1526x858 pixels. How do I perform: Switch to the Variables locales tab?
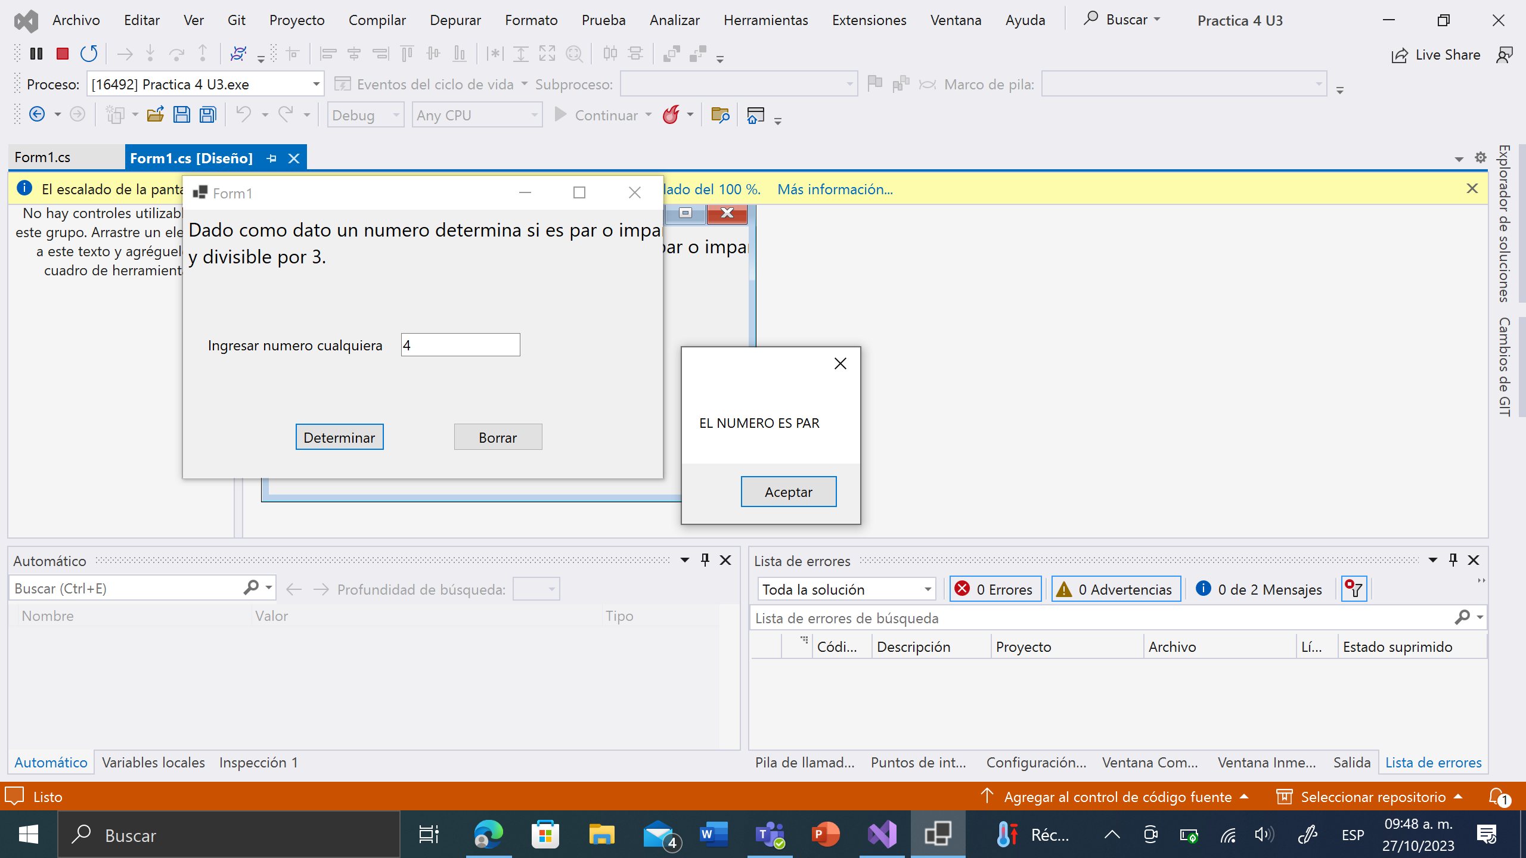coord(153,762)
